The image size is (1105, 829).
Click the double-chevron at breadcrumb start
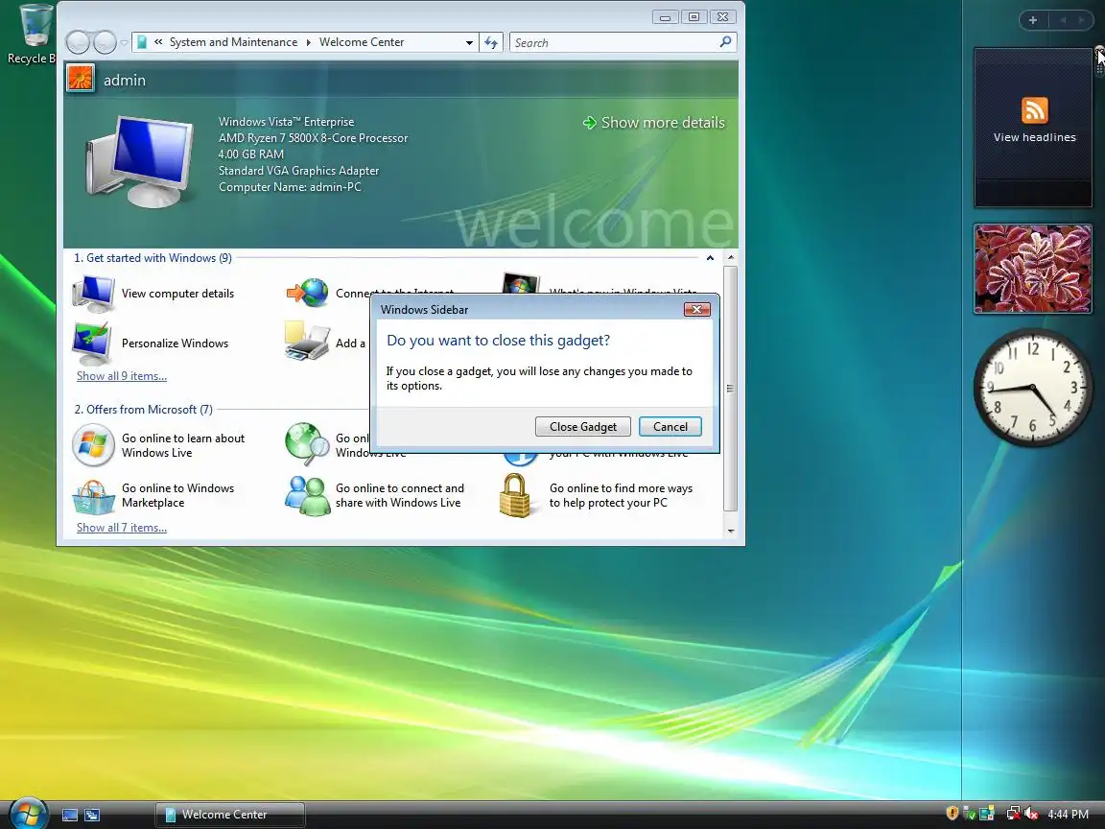[x=158, y=42]
